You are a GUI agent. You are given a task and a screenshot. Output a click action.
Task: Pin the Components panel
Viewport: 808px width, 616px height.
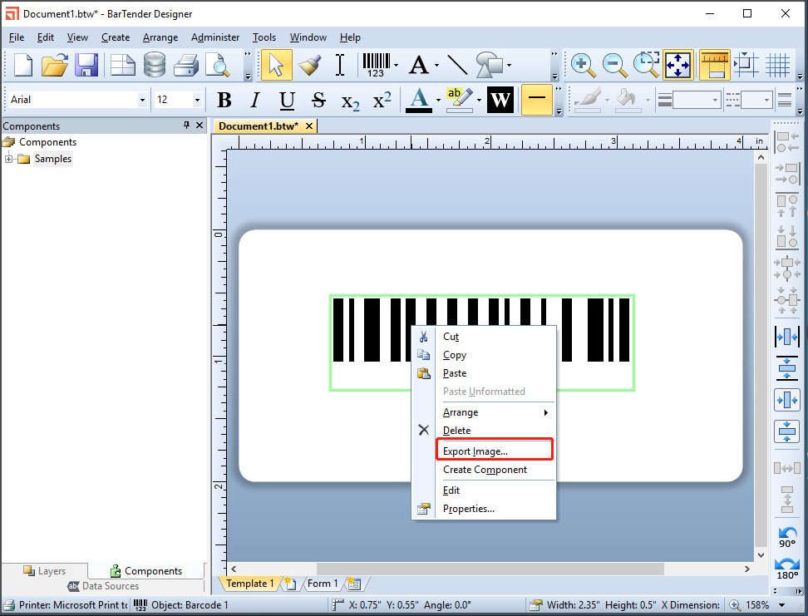(x=186, y=126)
